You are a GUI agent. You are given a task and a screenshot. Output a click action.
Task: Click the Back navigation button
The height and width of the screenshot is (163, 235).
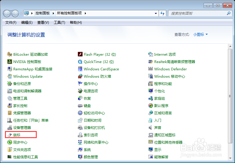pos(7,13)
